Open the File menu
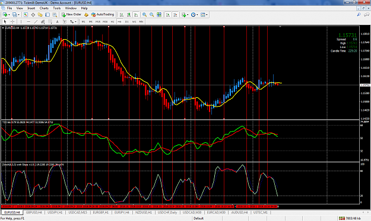 coord(9,8)
